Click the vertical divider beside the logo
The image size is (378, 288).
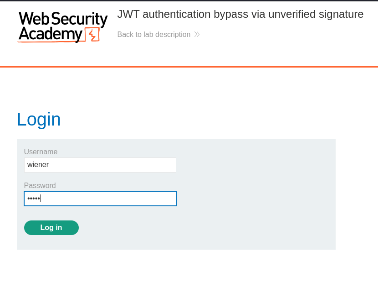point(110,26)
